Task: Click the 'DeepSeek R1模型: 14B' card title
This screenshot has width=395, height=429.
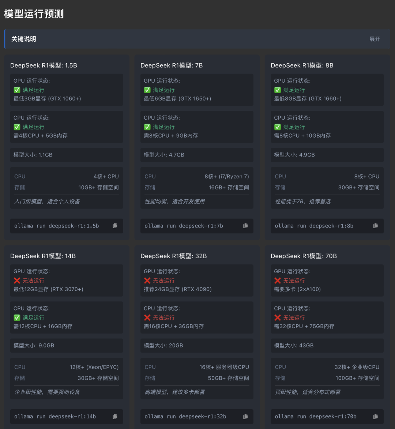Action: [x=43, y=256]
